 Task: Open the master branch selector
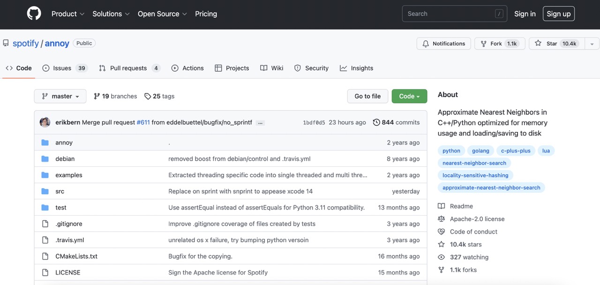pos(60,96)
